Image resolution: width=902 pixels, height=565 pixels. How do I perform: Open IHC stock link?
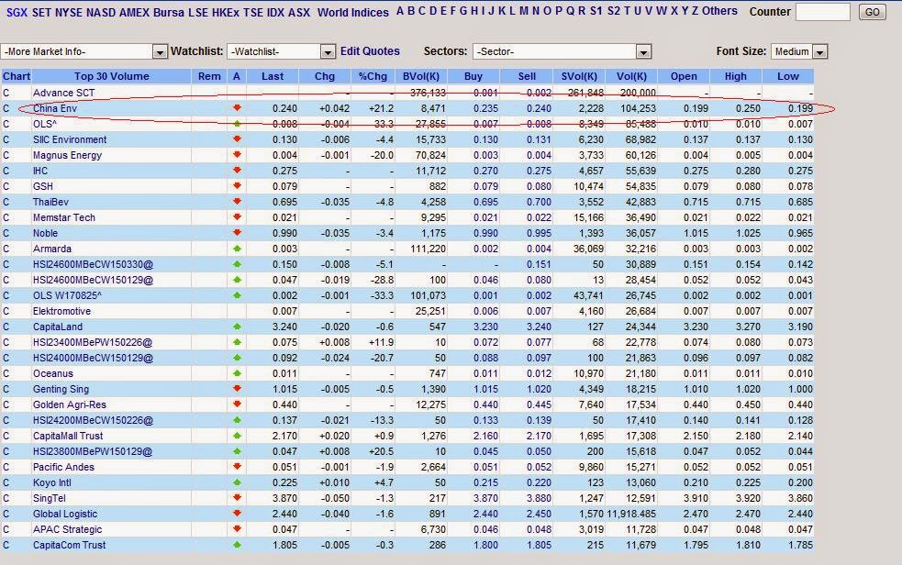click(x=40, y=171)
